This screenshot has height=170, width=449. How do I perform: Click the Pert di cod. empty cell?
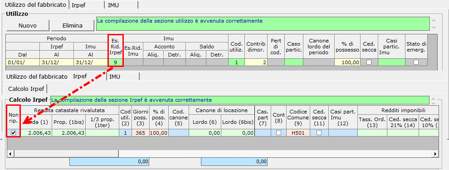coord(276,62)
